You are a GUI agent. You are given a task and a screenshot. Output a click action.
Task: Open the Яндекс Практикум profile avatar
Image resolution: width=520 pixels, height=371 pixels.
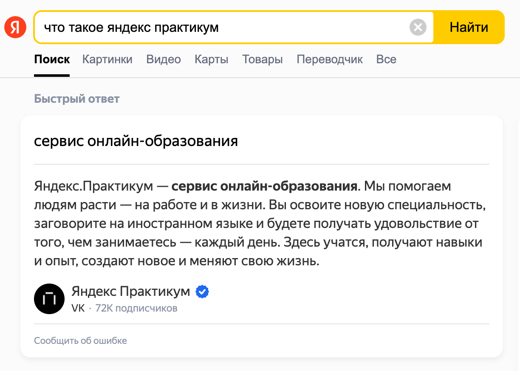(49, 299)
